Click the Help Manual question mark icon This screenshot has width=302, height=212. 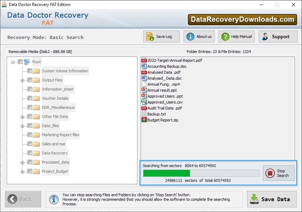click(225, 37)
